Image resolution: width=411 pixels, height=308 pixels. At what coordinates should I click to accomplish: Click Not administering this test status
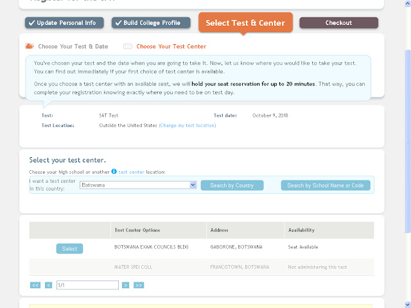pos(317,267)
